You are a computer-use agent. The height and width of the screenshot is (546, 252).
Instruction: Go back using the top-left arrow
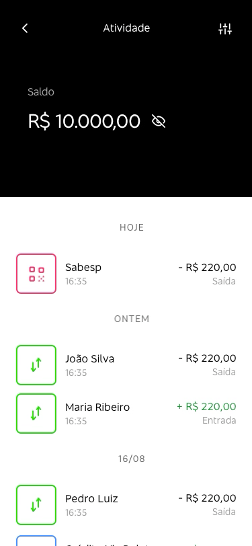click(x=25, y=28)
